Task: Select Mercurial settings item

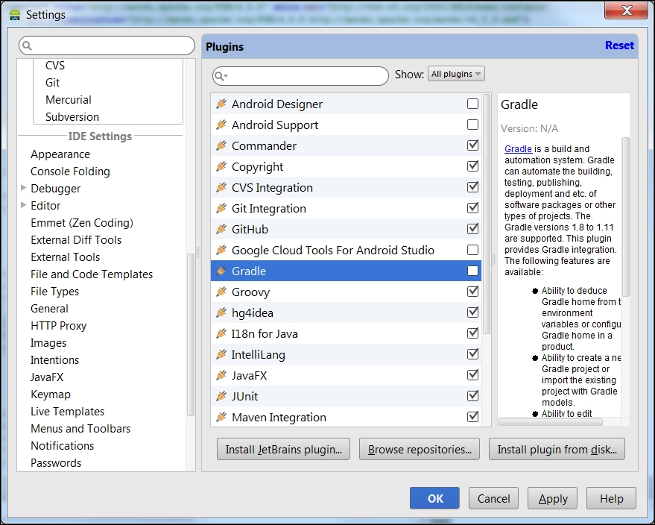Action: tap(69, 99)
